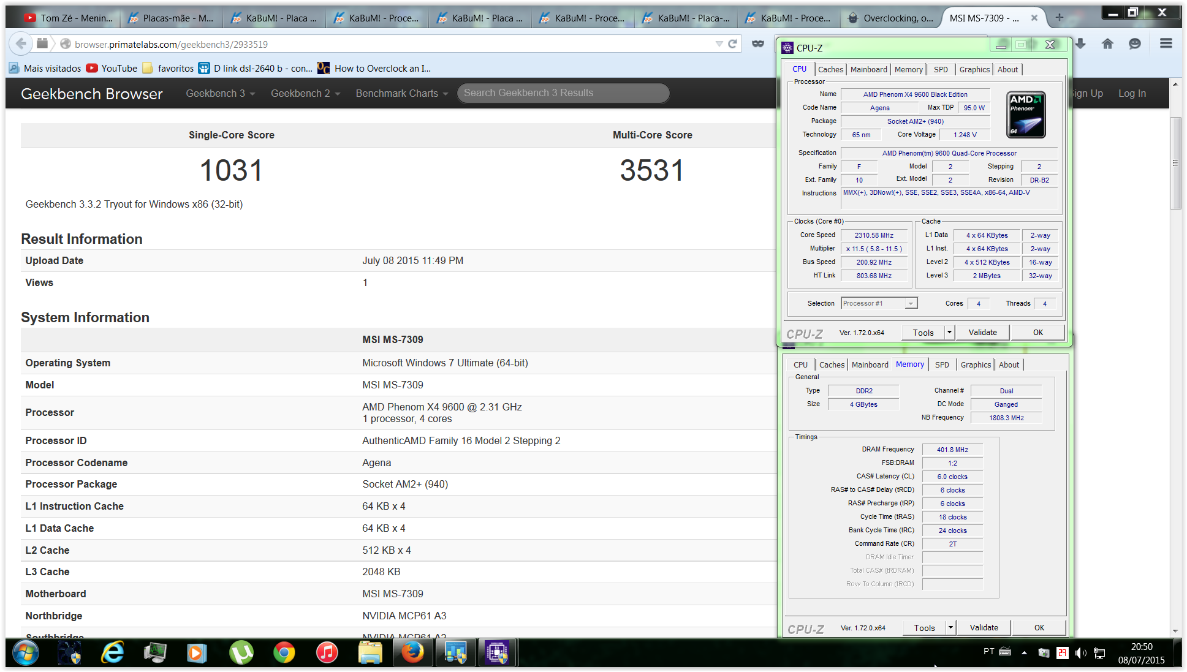Open the favoritos bookmark folder
1187x672 pixels.
click(169, 68)
